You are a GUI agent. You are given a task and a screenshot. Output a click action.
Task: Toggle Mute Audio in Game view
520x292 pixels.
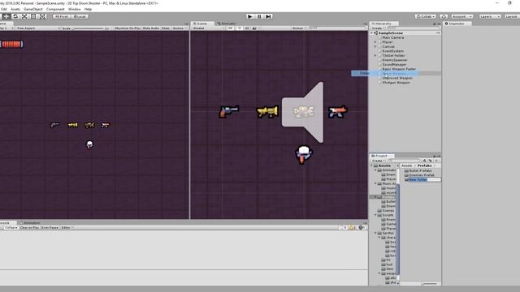tap(151, 28)
